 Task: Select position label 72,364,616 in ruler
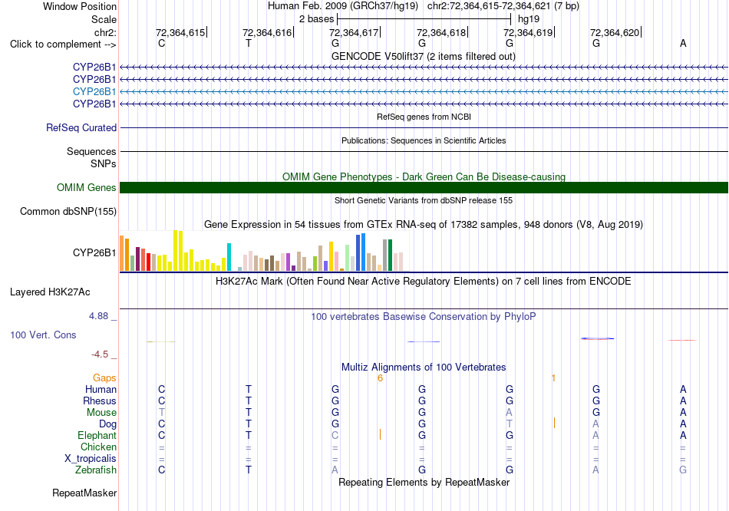pos(267,32)
